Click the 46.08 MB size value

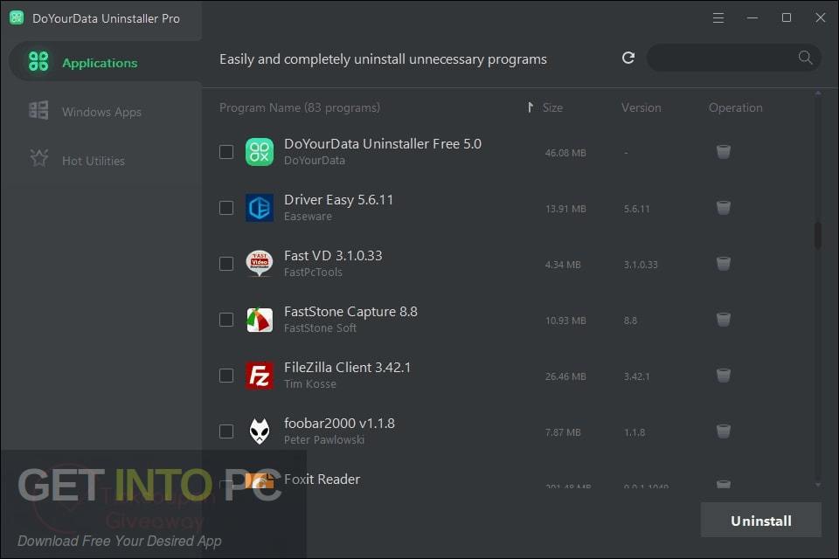click(565, 153)
